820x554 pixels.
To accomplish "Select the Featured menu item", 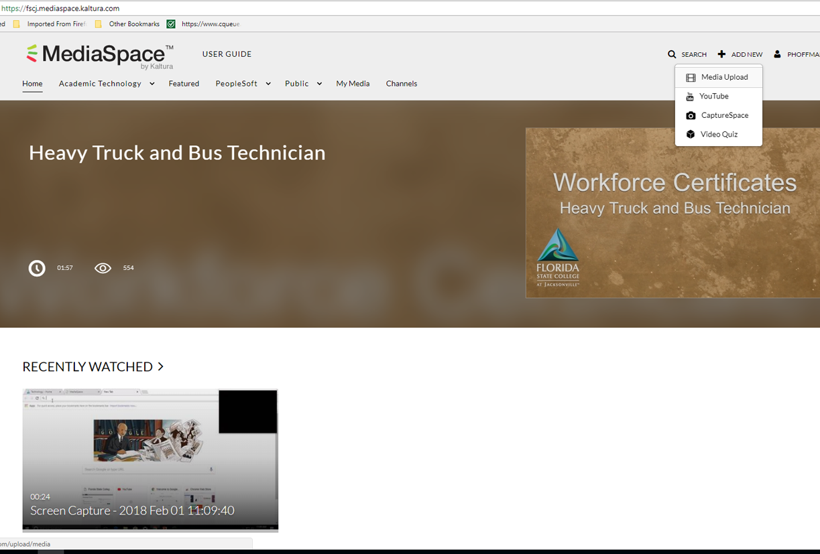I will pyautogui.click(x=184, y=84).
